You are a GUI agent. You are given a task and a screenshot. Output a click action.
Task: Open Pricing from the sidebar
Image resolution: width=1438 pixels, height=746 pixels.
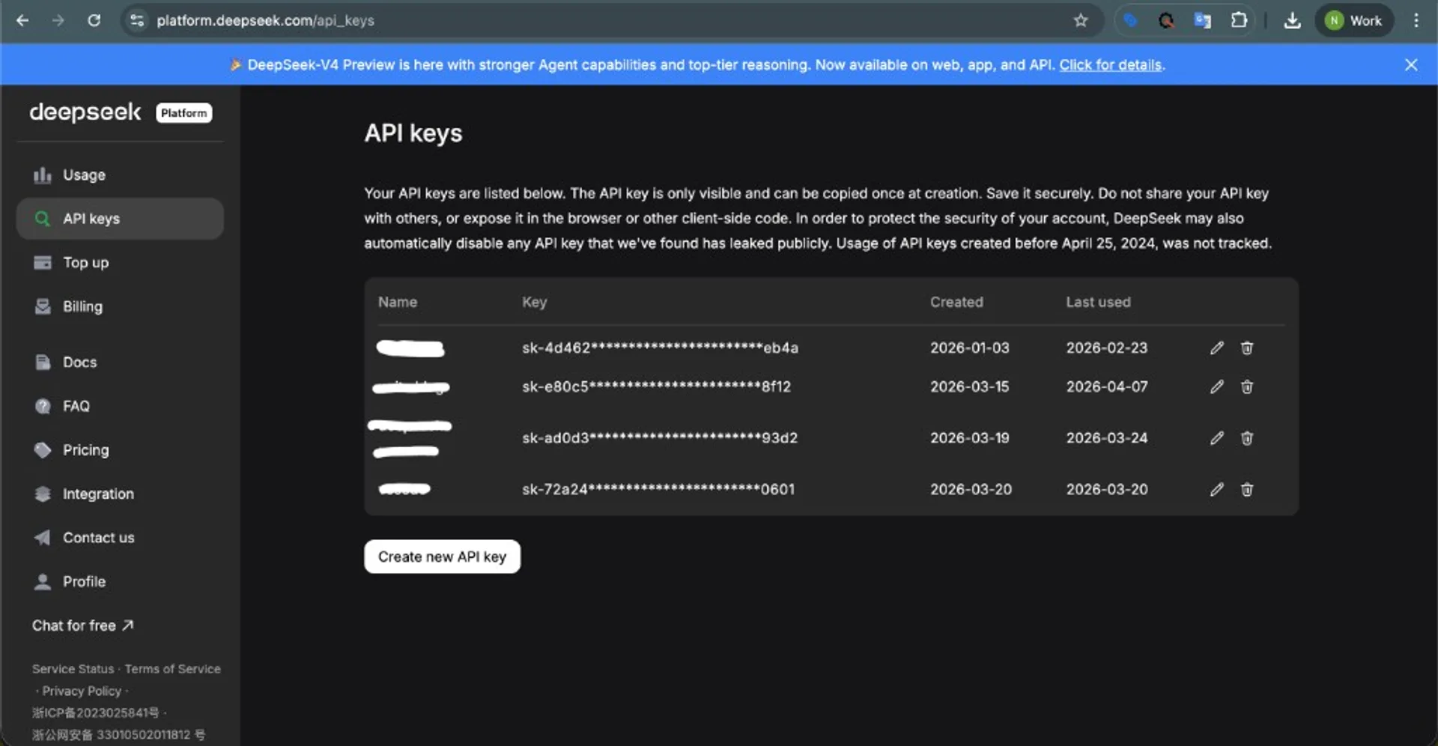point(120,450)
